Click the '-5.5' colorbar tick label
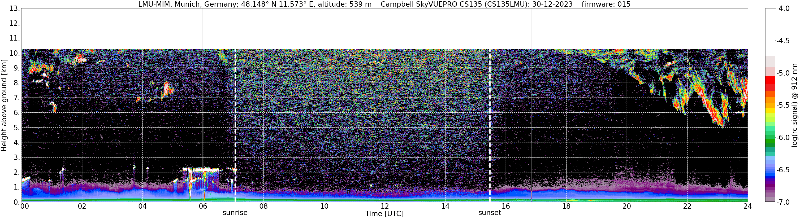The height and width of the screenshot is (219, 800). 782,105
